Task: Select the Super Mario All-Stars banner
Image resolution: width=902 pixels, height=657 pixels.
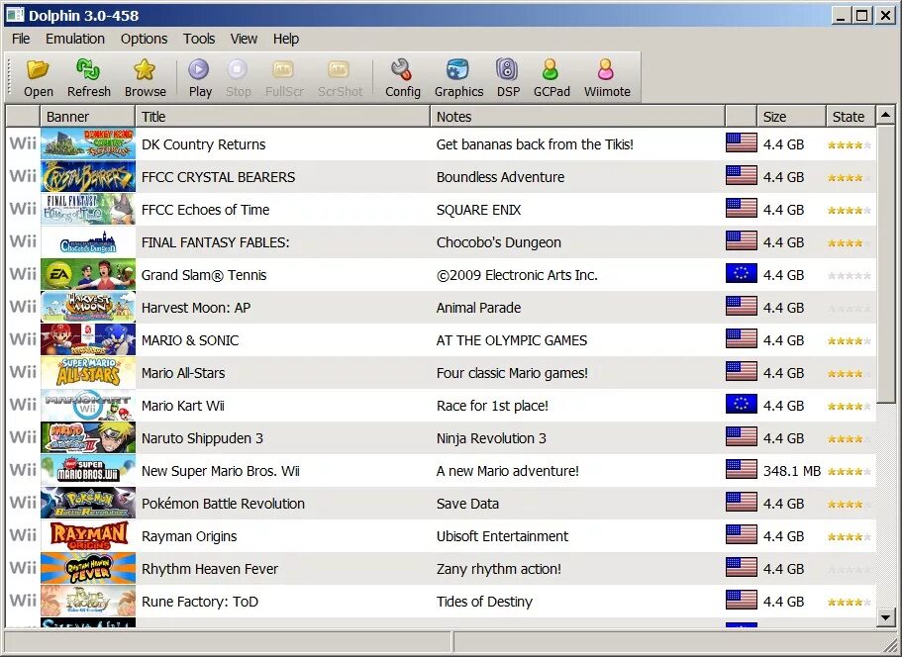Action: (x=88, y=372)
